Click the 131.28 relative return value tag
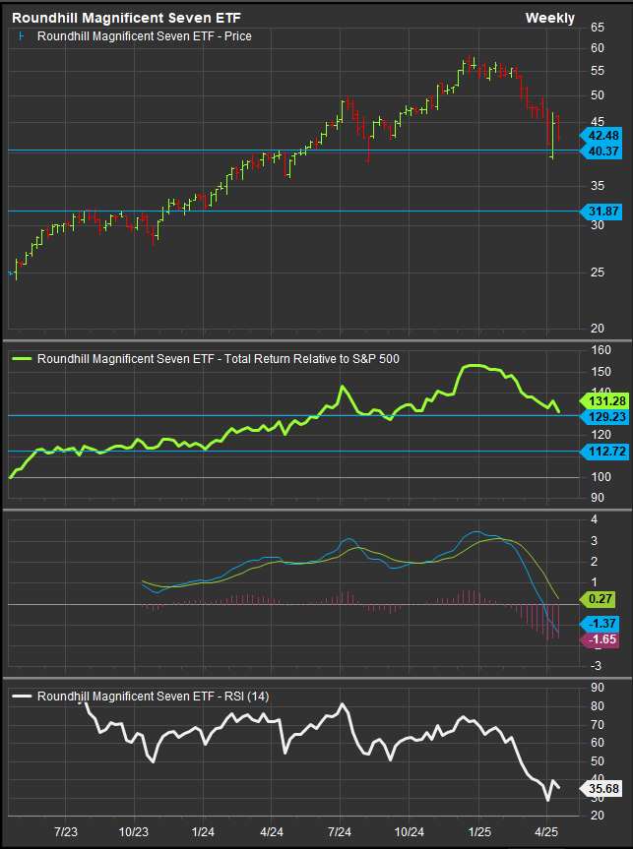Image resolution: width=633 pixels, height=849 pixels. (x=602, y=401)
